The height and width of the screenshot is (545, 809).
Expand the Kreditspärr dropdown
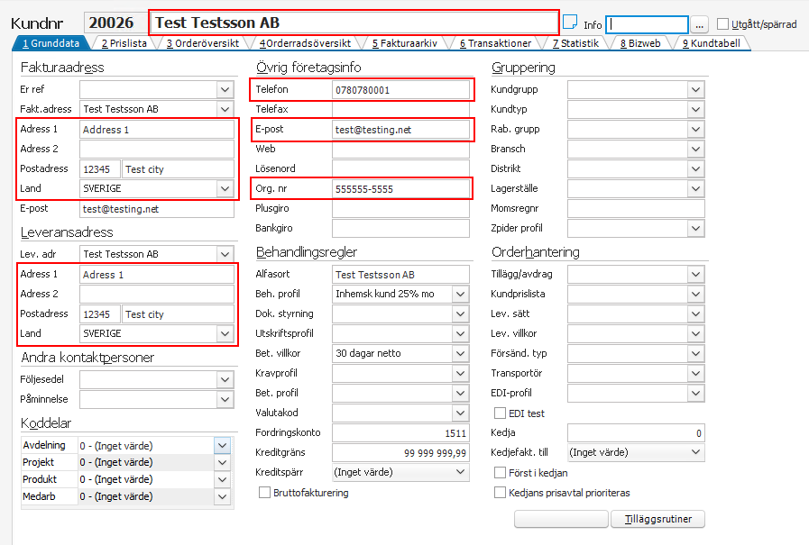460,472
